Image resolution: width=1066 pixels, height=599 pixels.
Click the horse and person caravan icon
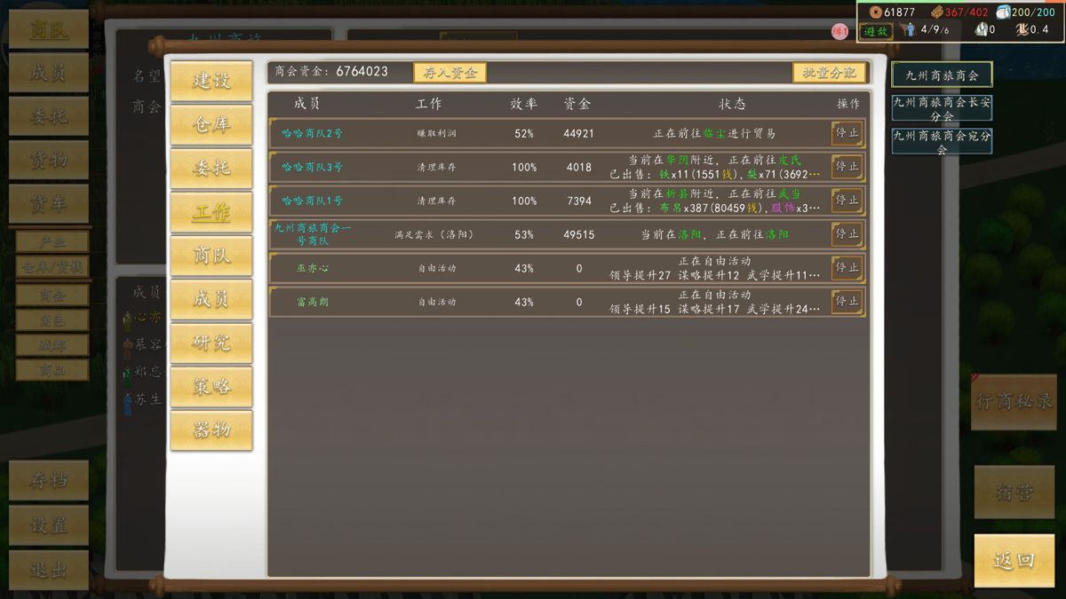coord(907,29)
